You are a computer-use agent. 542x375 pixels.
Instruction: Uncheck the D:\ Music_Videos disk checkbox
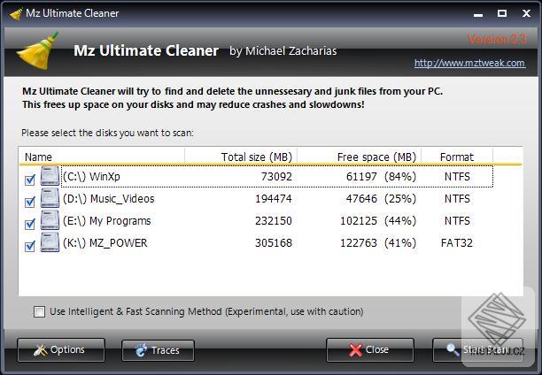pos(30,202)
